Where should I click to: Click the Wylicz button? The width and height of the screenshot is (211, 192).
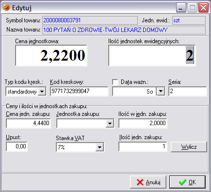coord(189,147)
